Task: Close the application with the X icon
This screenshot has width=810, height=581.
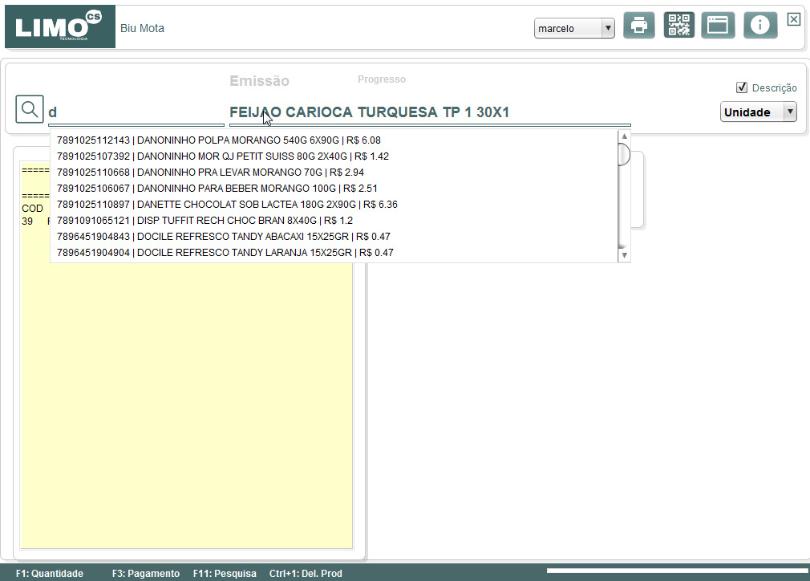Action: tap(794, 19)
